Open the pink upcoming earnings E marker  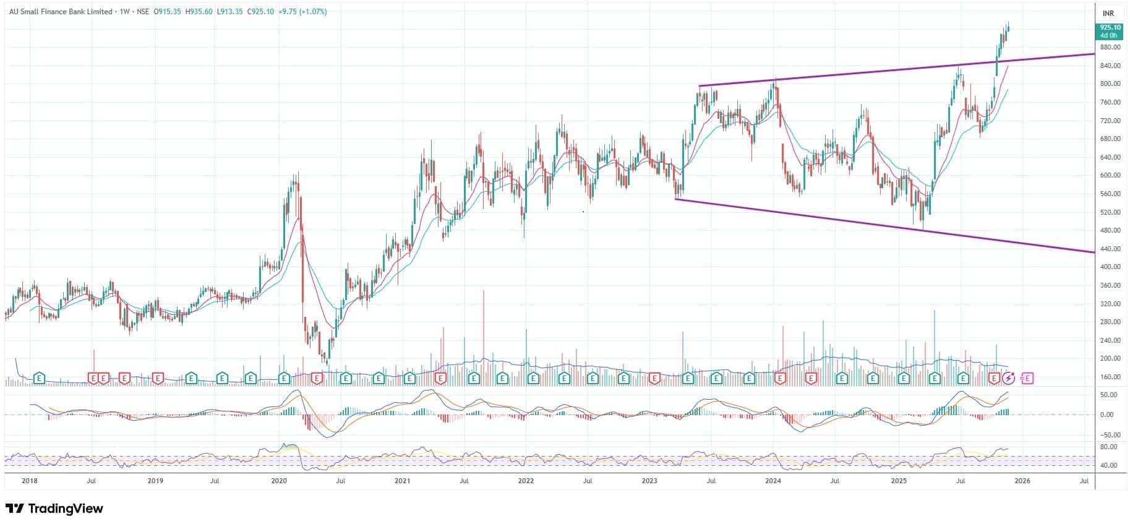click(1027, 377)
